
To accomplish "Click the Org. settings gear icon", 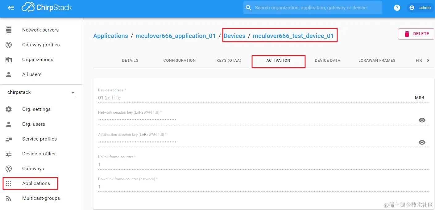I will (9, 109).
